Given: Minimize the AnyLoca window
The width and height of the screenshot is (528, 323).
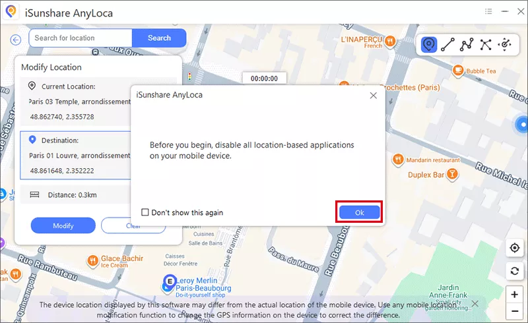Looking at the screenshot, I should (x=504, y=11).
